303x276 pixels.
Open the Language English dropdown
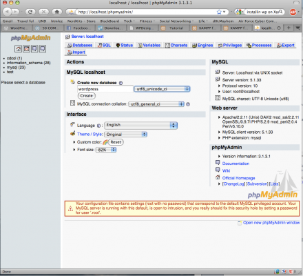[x=140, y=125]
